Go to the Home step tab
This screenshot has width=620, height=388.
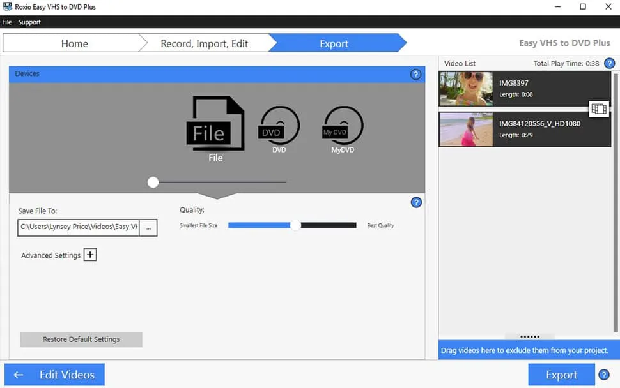click(x=74, y=43)
